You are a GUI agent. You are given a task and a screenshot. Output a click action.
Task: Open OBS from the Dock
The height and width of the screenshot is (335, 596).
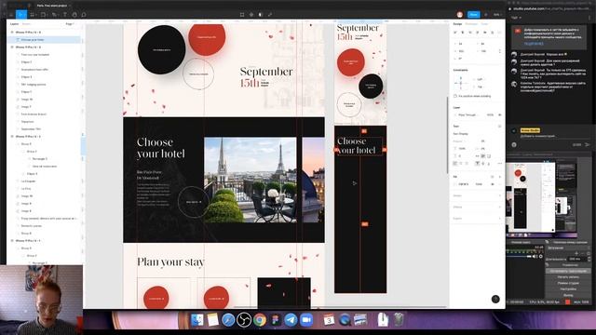[244, 320]
